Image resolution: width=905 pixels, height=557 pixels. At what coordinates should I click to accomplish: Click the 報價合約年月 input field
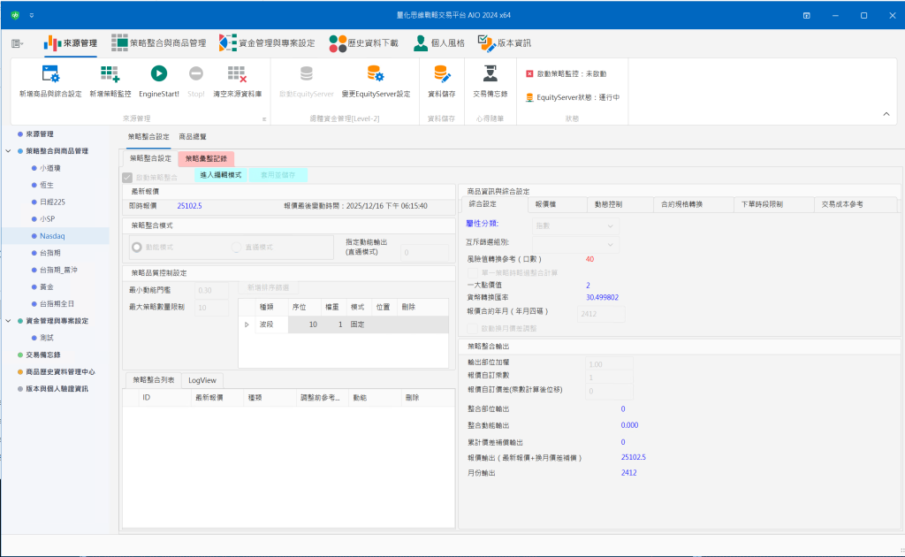(x=601, y=313)
